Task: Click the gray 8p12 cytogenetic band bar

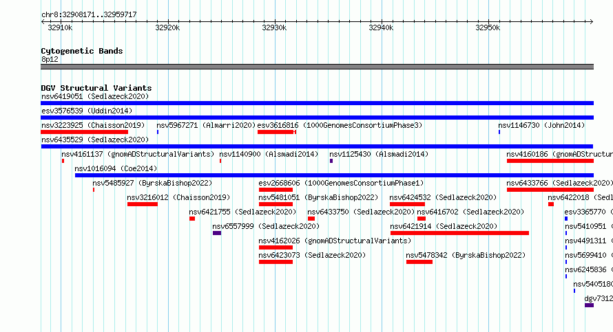Action: (x=317, y=67)
